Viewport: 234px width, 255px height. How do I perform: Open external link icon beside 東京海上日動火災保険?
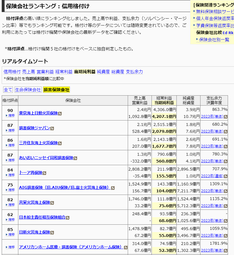pyautogui.click(x=60, y=114)
